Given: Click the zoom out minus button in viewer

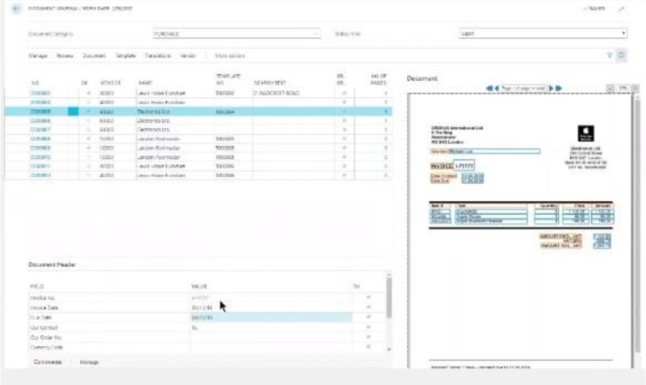Looking at the screenshot, I should pyautogui.click(x=610, y=89).
